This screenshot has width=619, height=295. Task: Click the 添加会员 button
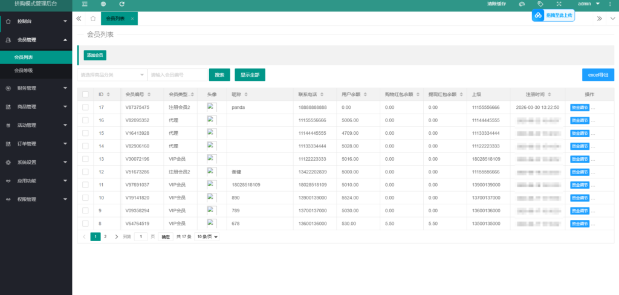coord(95,55)
